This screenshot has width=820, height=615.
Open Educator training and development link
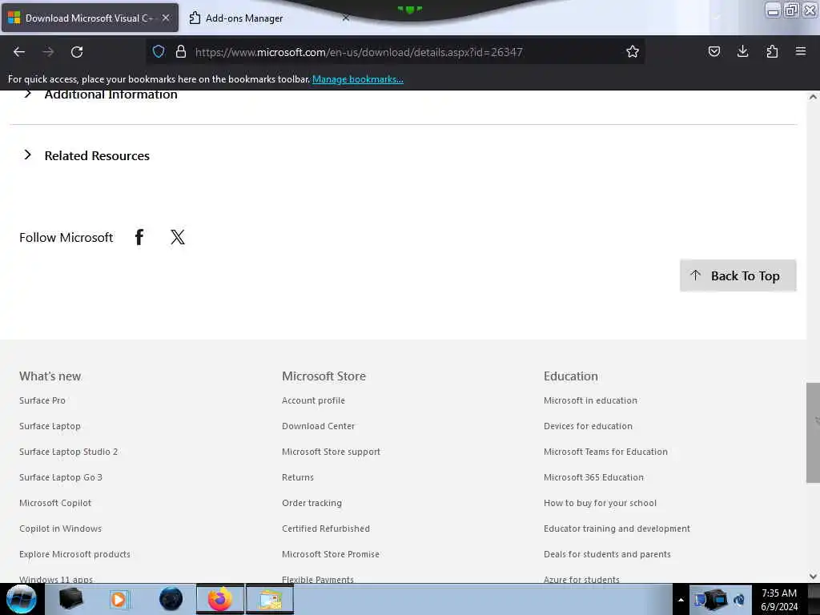617,529
